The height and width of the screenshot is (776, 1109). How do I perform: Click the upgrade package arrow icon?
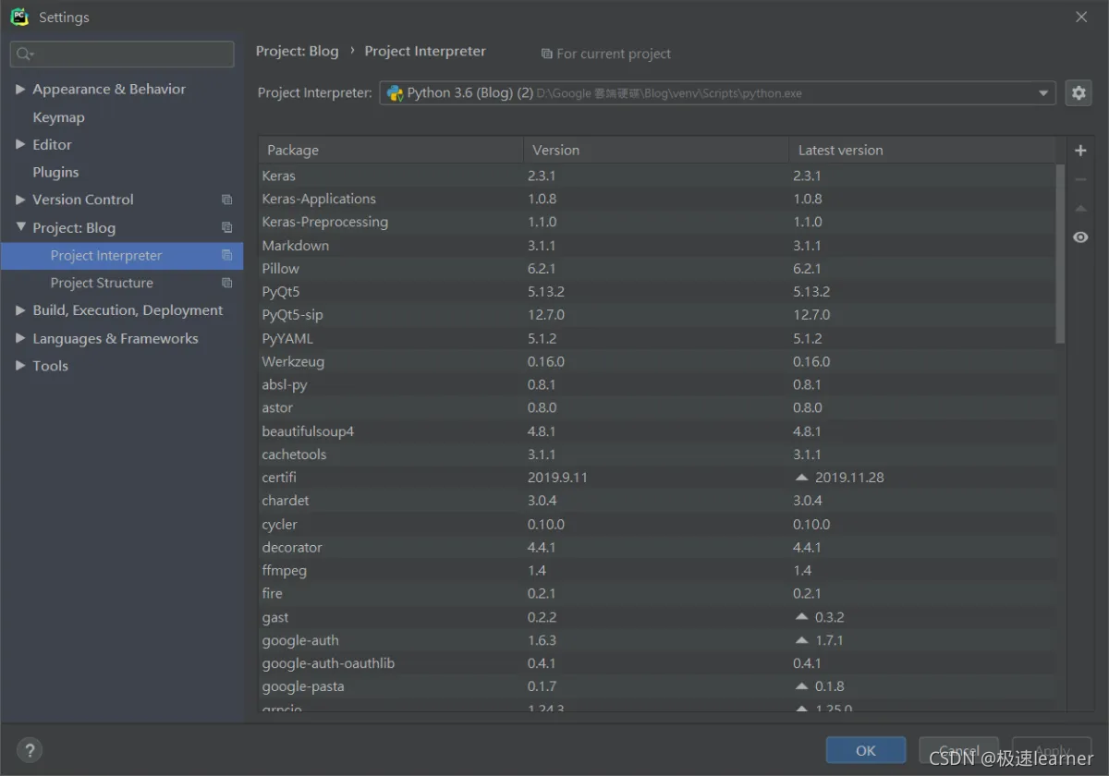[x=1080, y=209]
